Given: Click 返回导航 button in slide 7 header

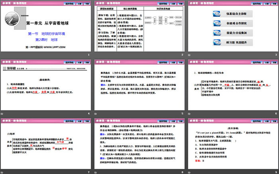Looking at the screenshot, I should coord(69,121).
